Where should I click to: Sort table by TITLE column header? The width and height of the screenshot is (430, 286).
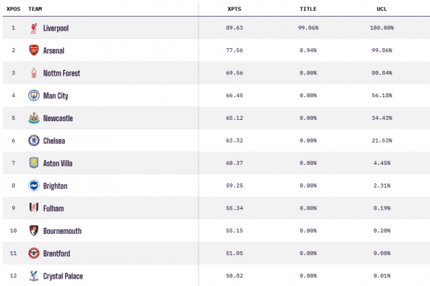tap(308, 10)
